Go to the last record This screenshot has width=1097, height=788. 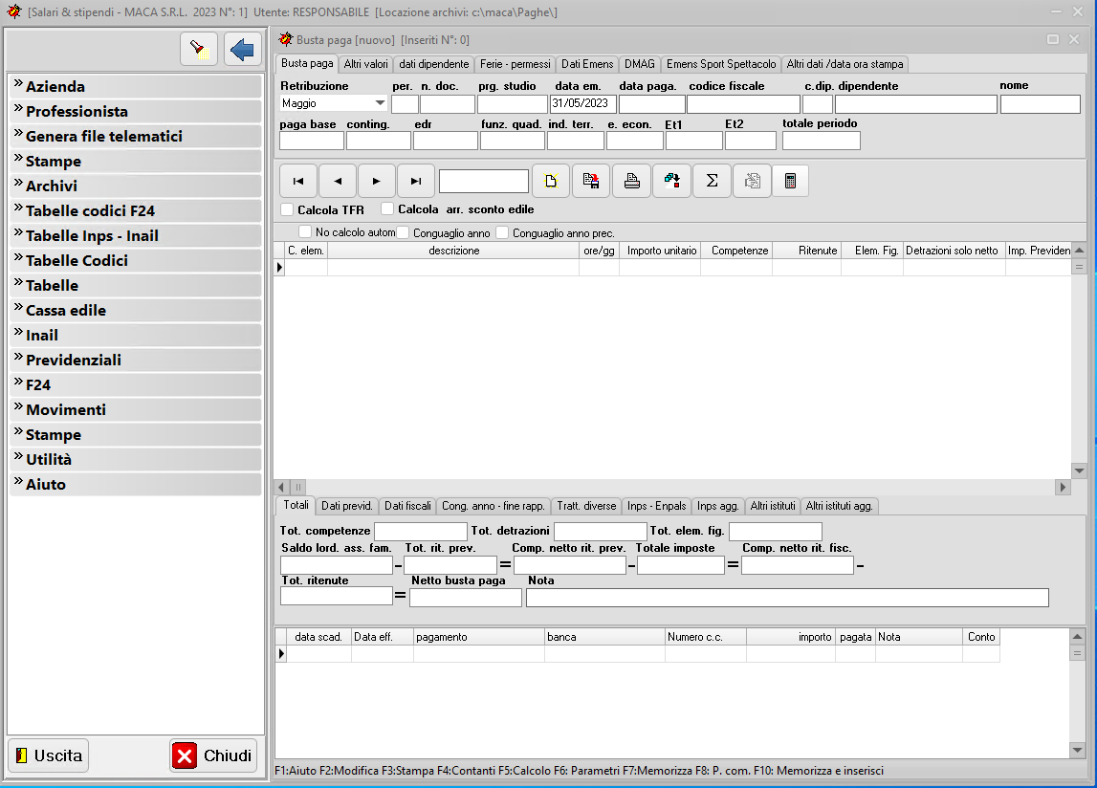click(416, 181)
